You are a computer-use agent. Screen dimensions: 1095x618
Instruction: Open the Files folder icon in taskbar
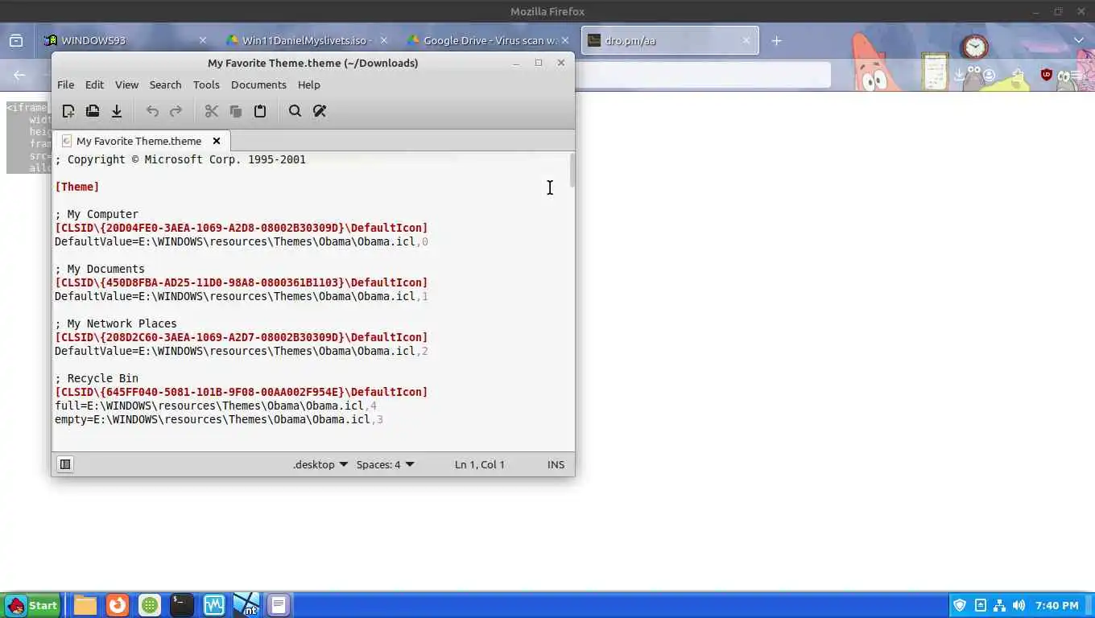[x=85, y=605]
